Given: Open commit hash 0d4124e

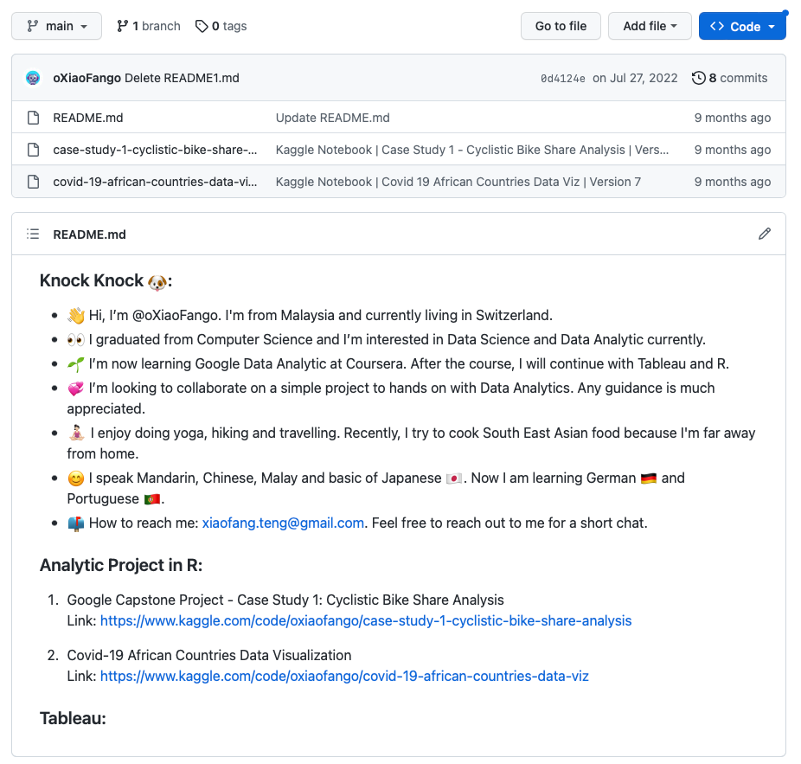Looking at the screenshot, I should pyautogui.click(x=562, y=79).
